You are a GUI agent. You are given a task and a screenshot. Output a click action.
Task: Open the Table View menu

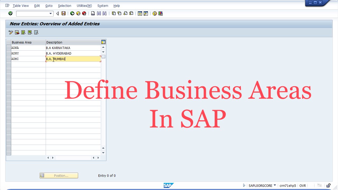click(x=21, y=6)
